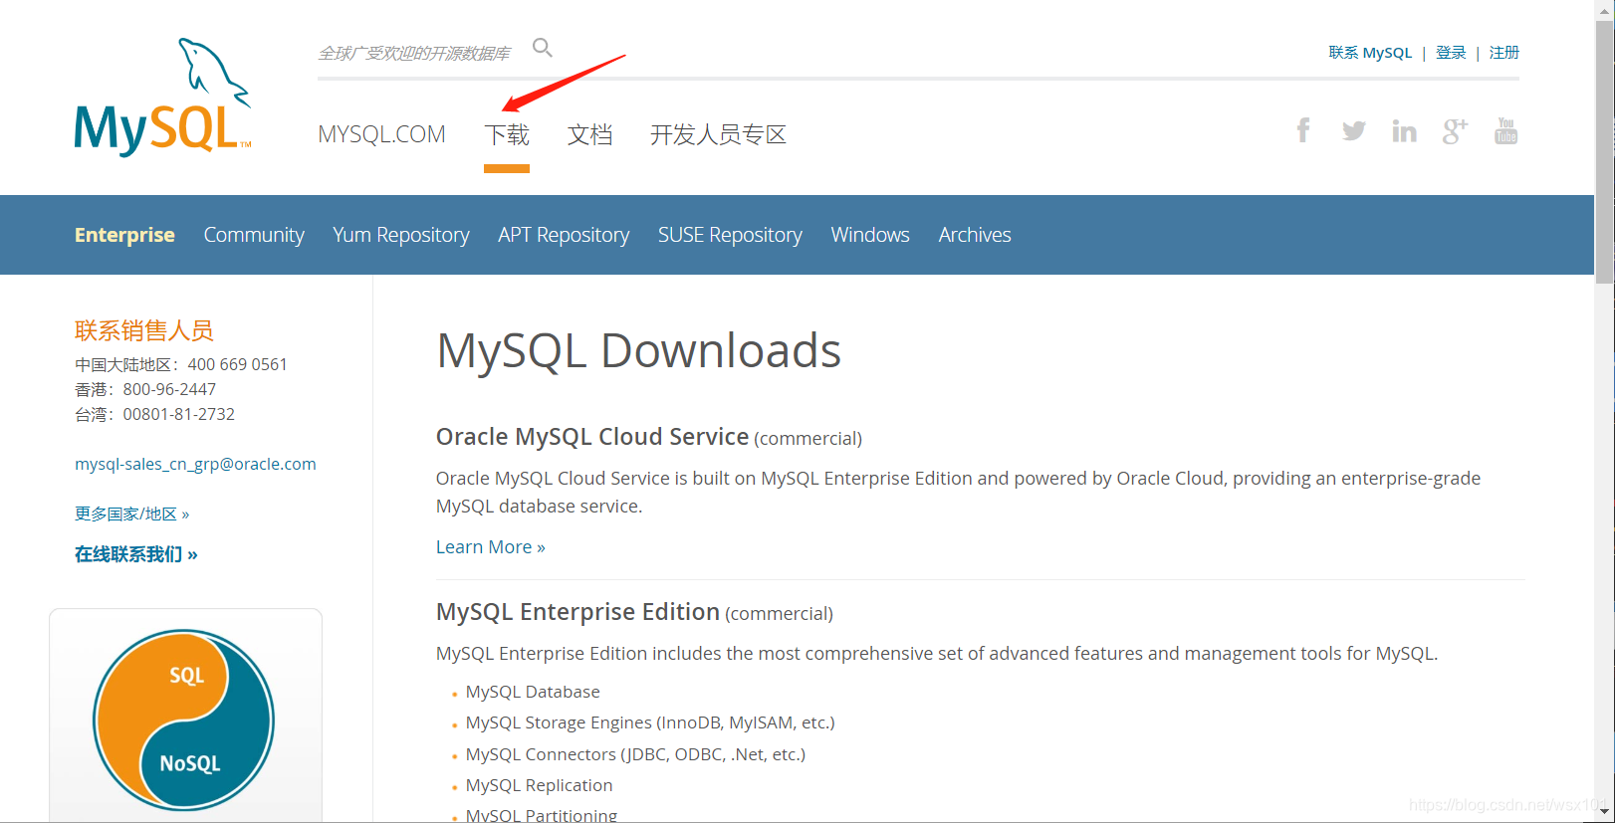1615x823 pixels.
Task: Click the vertical scrollbar thumb
Action: pyautogui.click(x=1605, y=151)
